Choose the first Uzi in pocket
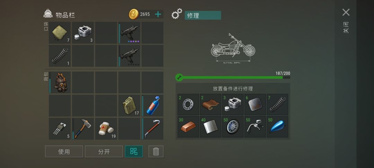This screenshot has height=168, width=374. pyautogui.click(x=129, y=33)
